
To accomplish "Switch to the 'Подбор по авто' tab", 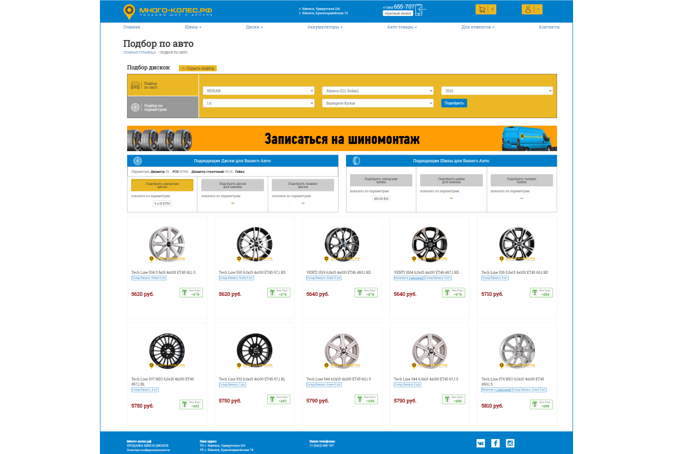I will coord(163,85).
